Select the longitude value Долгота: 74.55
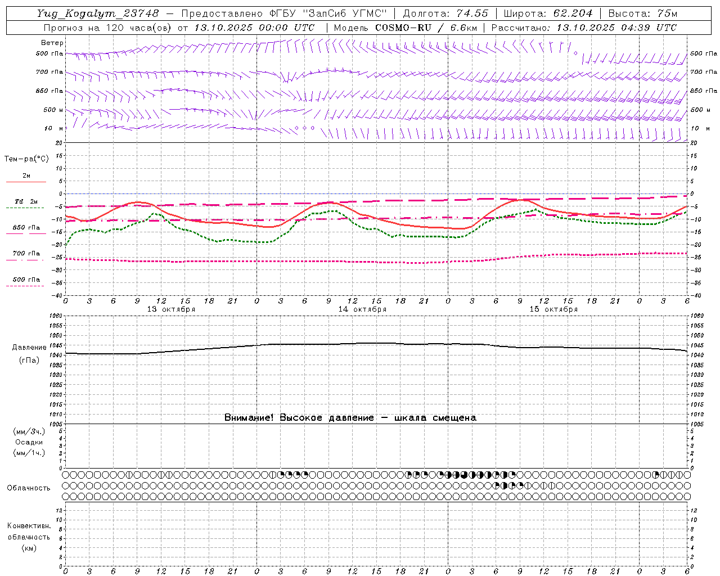720x576 pixels. (x=445, y=13)
